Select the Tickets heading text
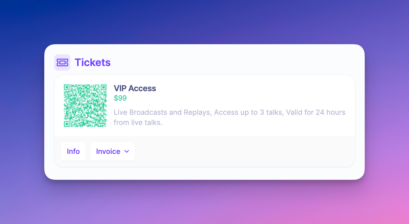 (x=93, y=62)
